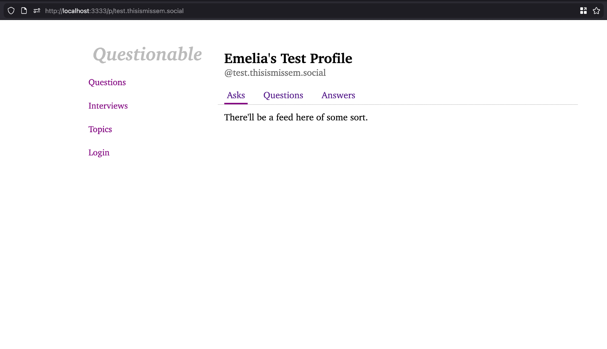
Task: Open the Questions profile tab
Action: (x=283, y=95)
